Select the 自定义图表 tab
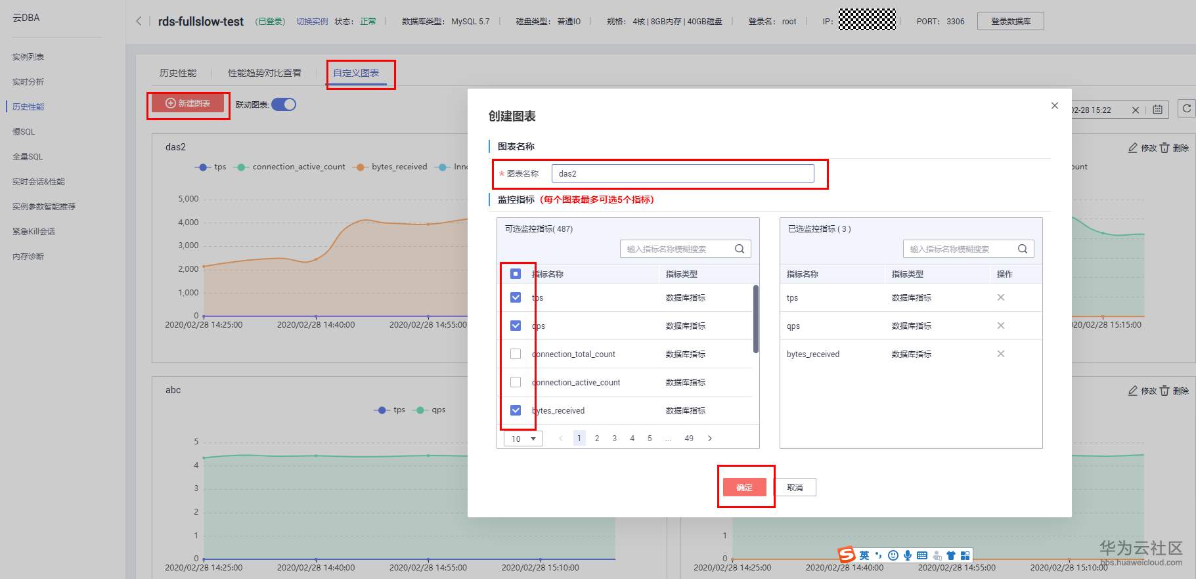This screenshot has width=1196, height=579. [356, 73]
